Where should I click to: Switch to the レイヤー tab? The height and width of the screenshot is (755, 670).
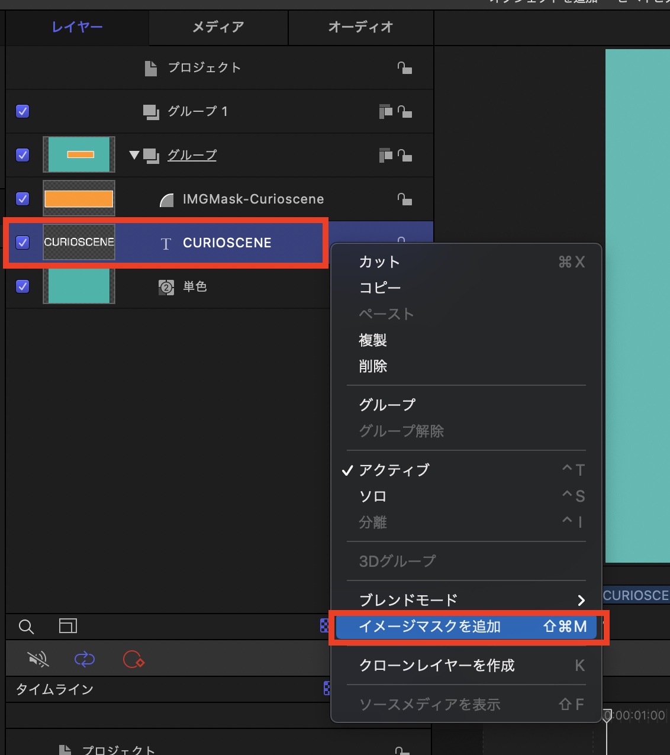[77, 27]
